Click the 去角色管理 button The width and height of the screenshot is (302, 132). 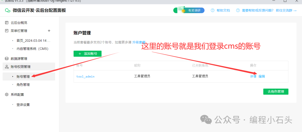pyautogui.click(x=276, y=92)
